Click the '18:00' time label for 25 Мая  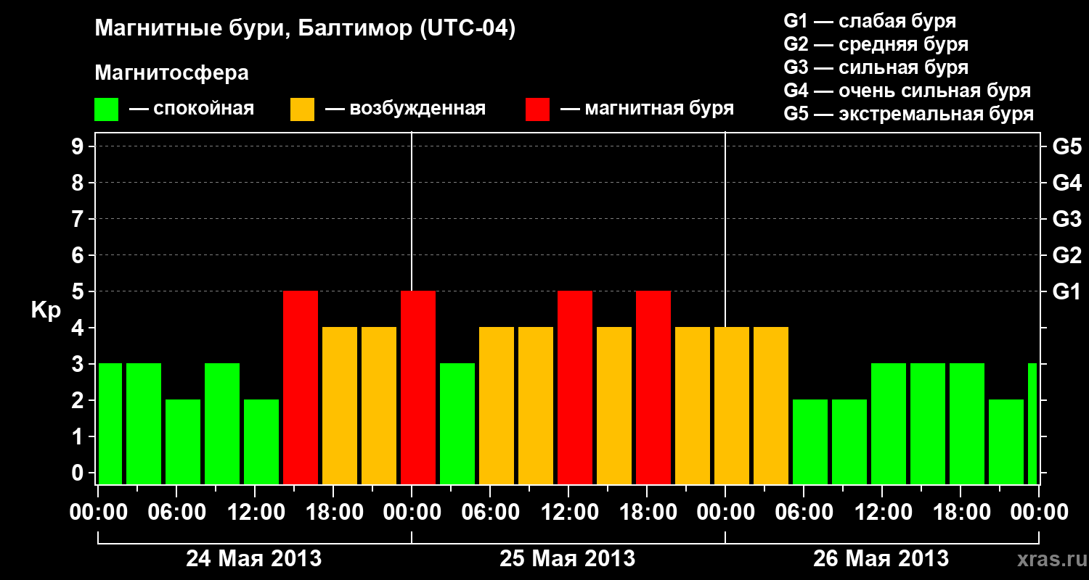tap(647, 513)
